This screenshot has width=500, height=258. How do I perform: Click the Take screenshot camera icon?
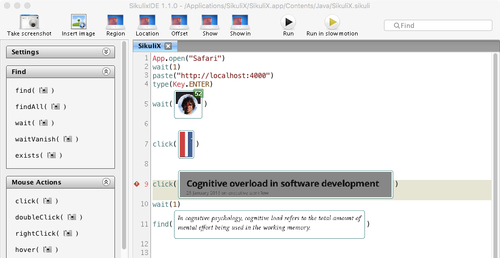[x=29, y=22]
